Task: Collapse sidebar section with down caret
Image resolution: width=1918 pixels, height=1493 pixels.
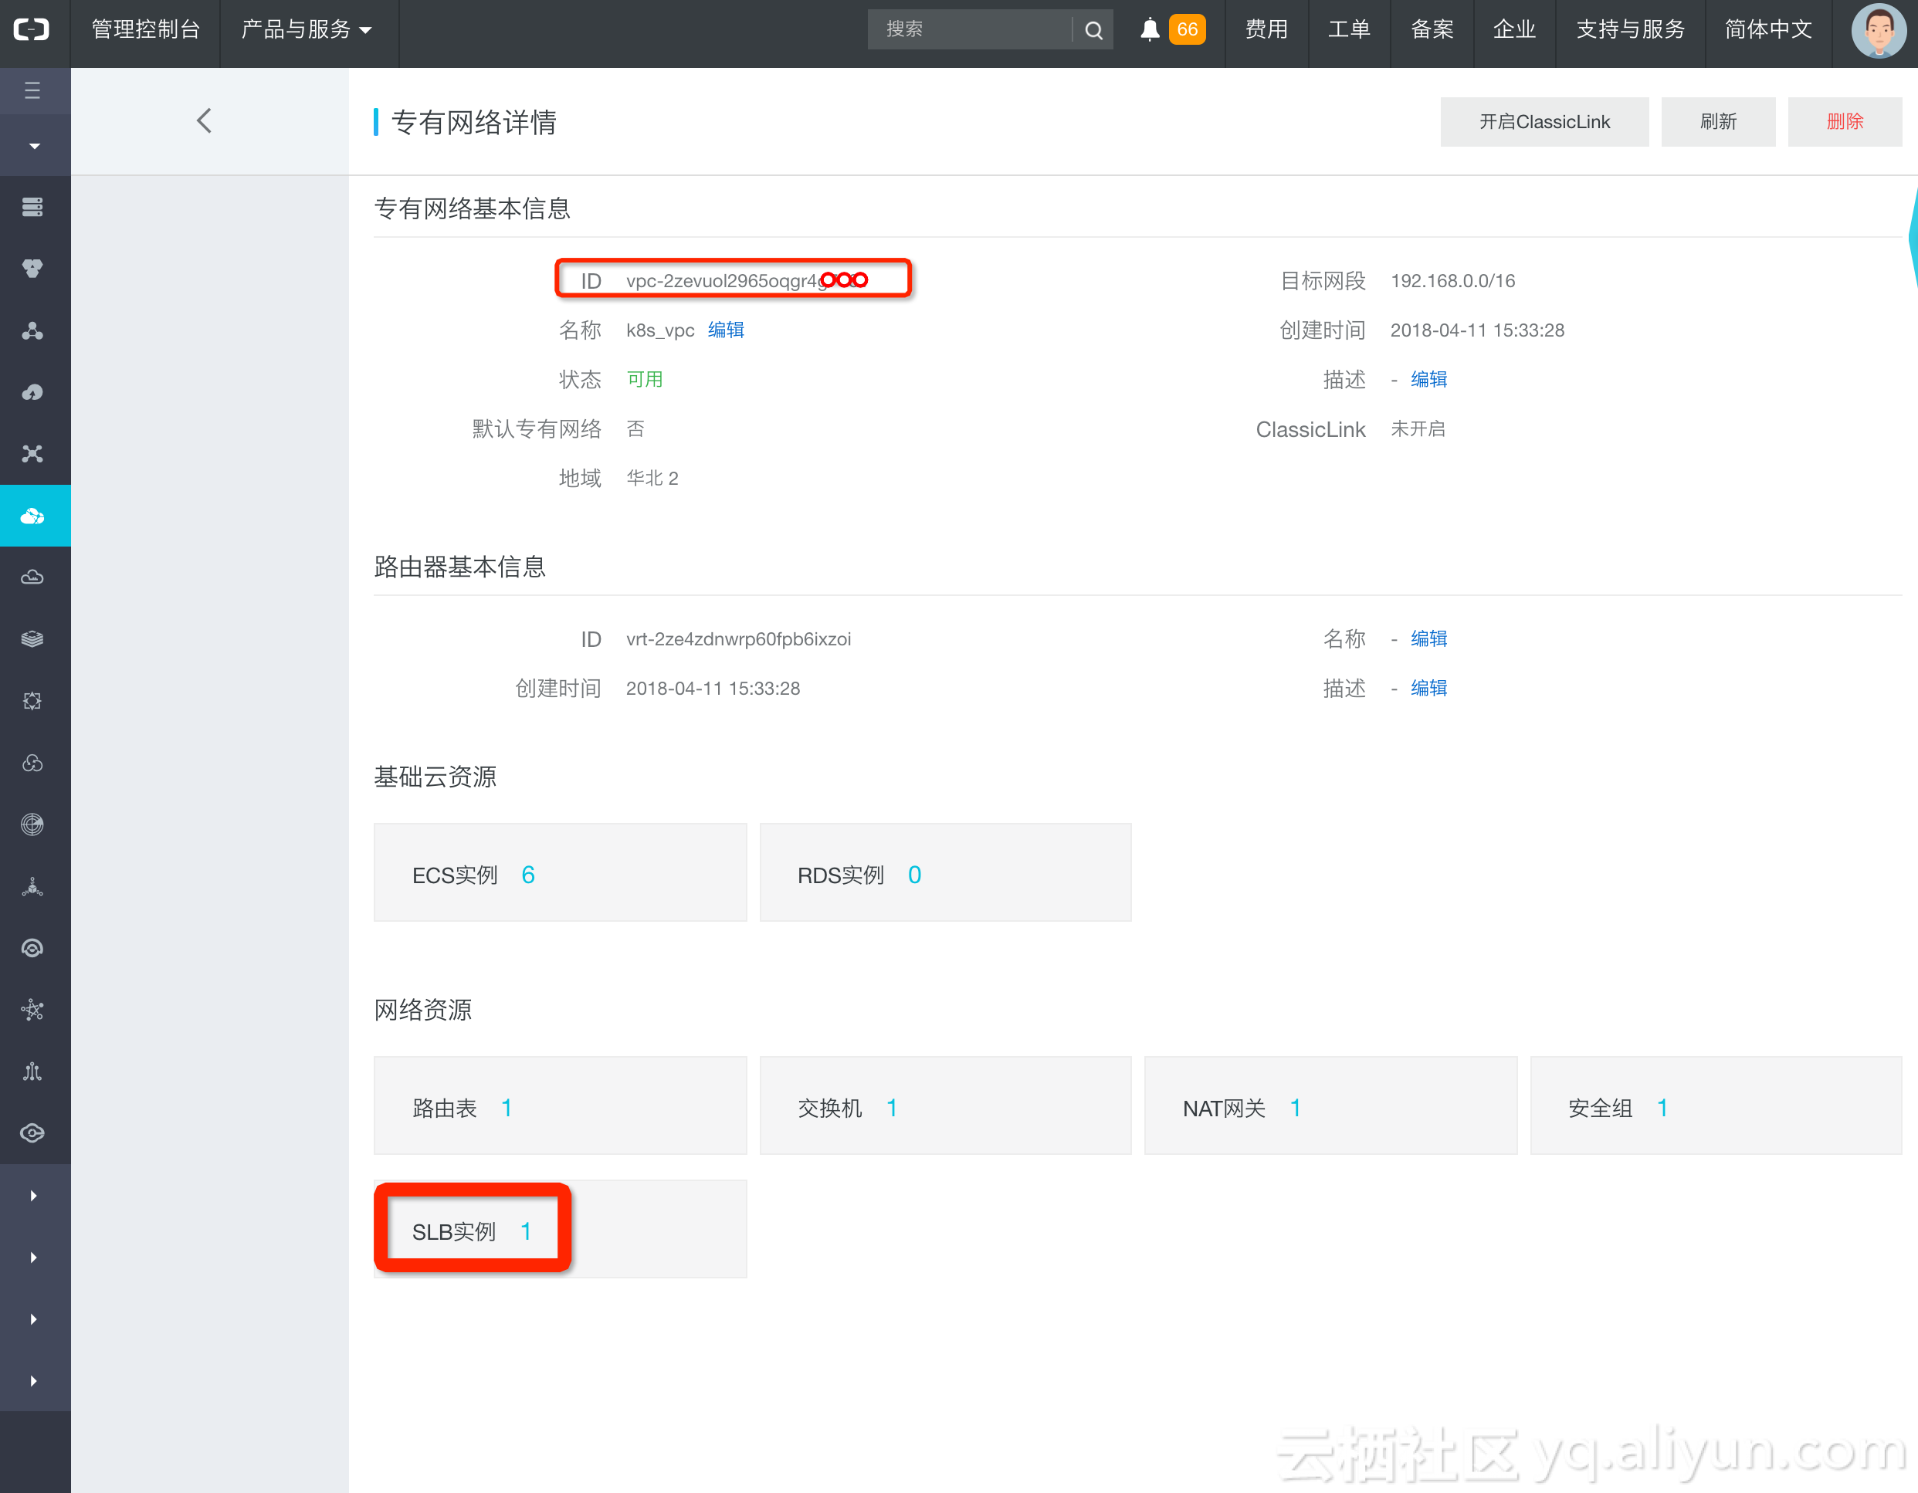Action: pyautogui.click(x=34, y=147)
